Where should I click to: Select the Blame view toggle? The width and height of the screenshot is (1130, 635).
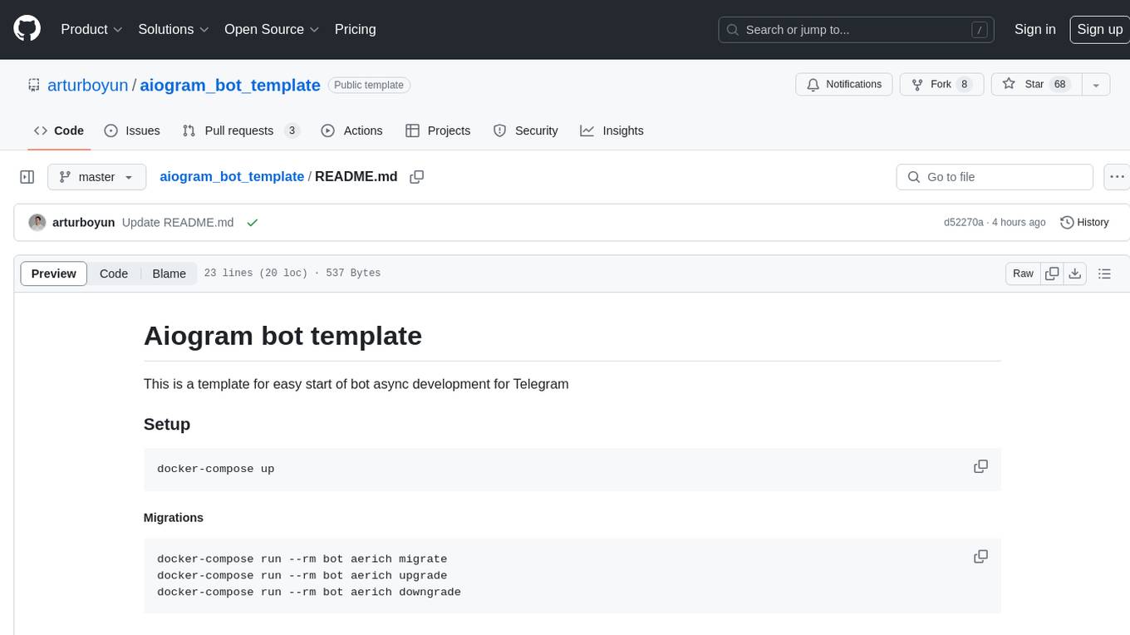click(x=169, y=273)
